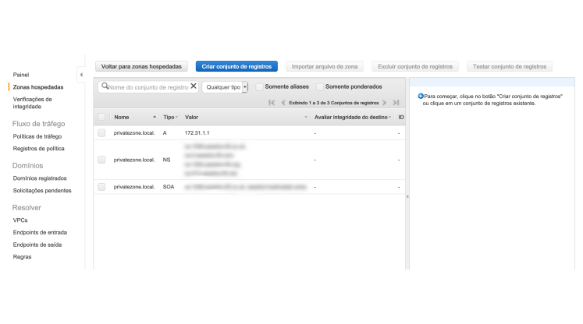The image size is (583, 324).
Task: Enable the Somente ponderados checkbox
Action: [319, 86]
